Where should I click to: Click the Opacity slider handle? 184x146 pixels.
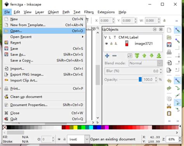point(140,79)
